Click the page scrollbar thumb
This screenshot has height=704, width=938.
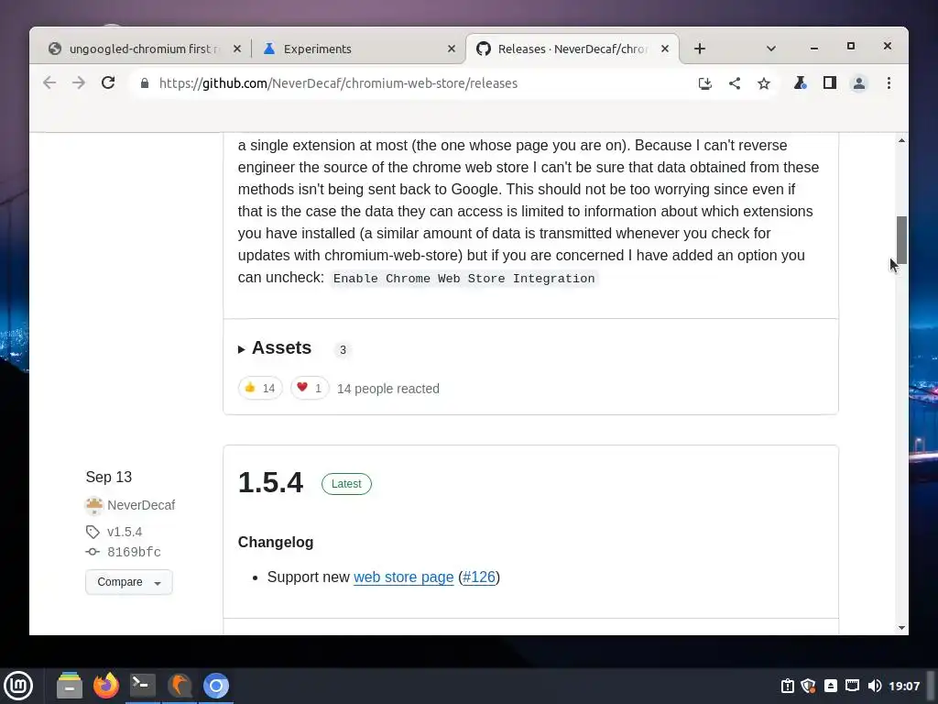tap(901, 239)
